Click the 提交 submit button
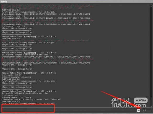Screen dimensions: 153x114 147,110
